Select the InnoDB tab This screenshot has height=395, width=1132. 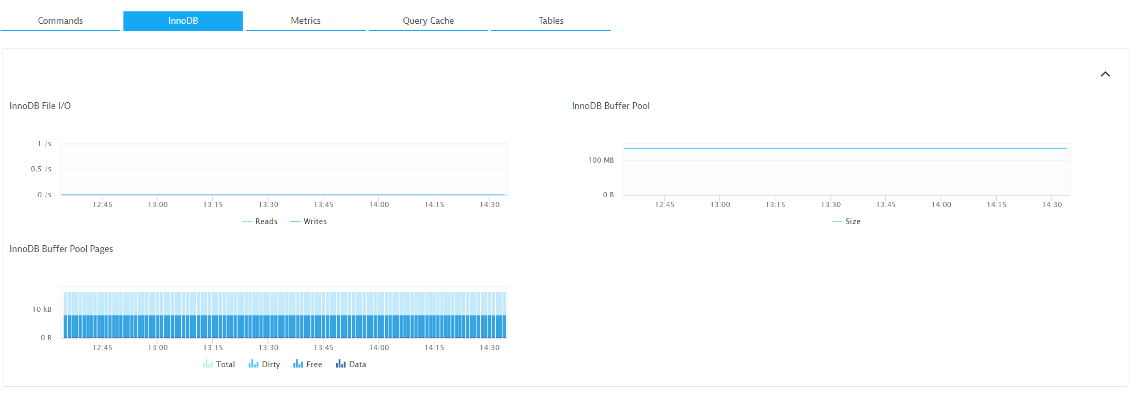(x=183, y=21)
